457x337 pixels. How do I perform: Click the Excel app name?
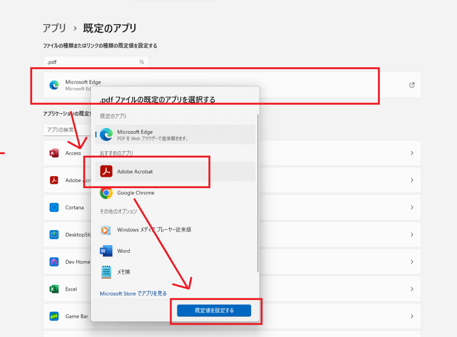pos(71,289)
